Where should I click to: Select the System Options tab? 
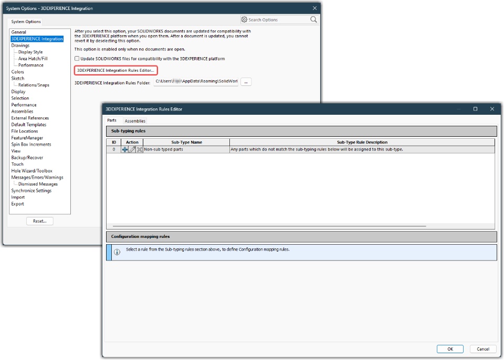click(26, 21)
